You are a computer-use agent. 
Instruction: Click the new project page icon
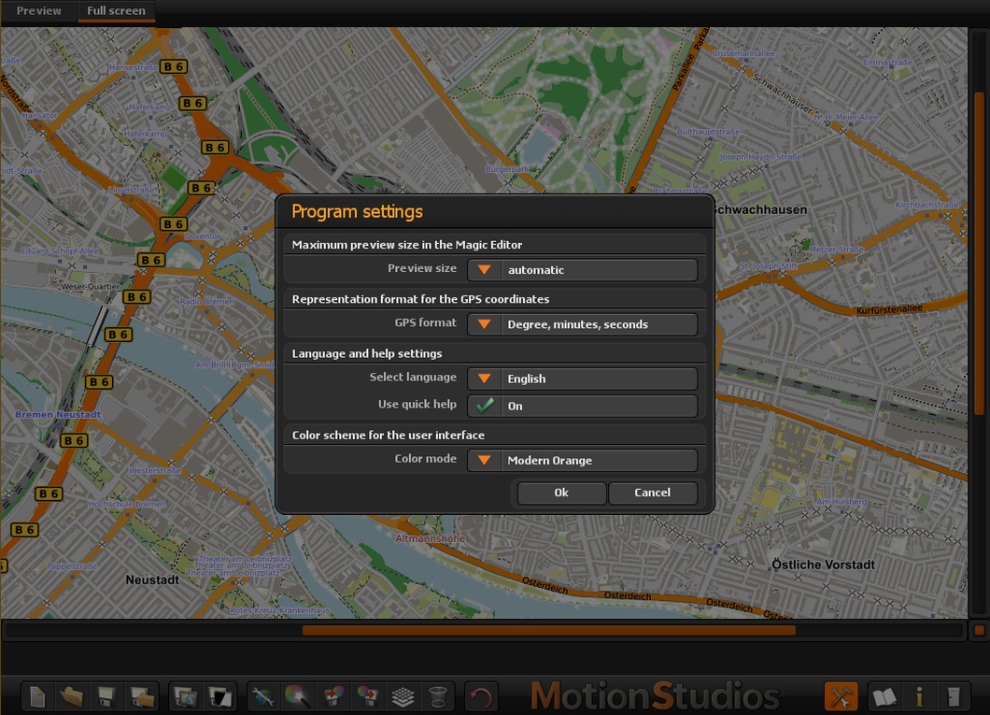coord(37,696)
